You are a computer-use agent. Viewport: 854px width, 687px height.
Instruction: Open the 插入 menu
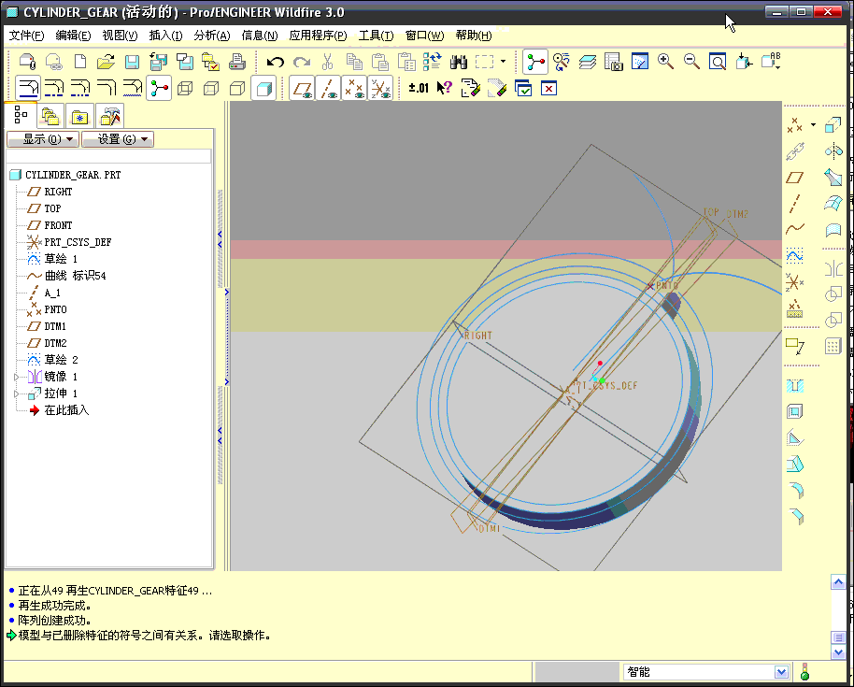click(165, 36)
